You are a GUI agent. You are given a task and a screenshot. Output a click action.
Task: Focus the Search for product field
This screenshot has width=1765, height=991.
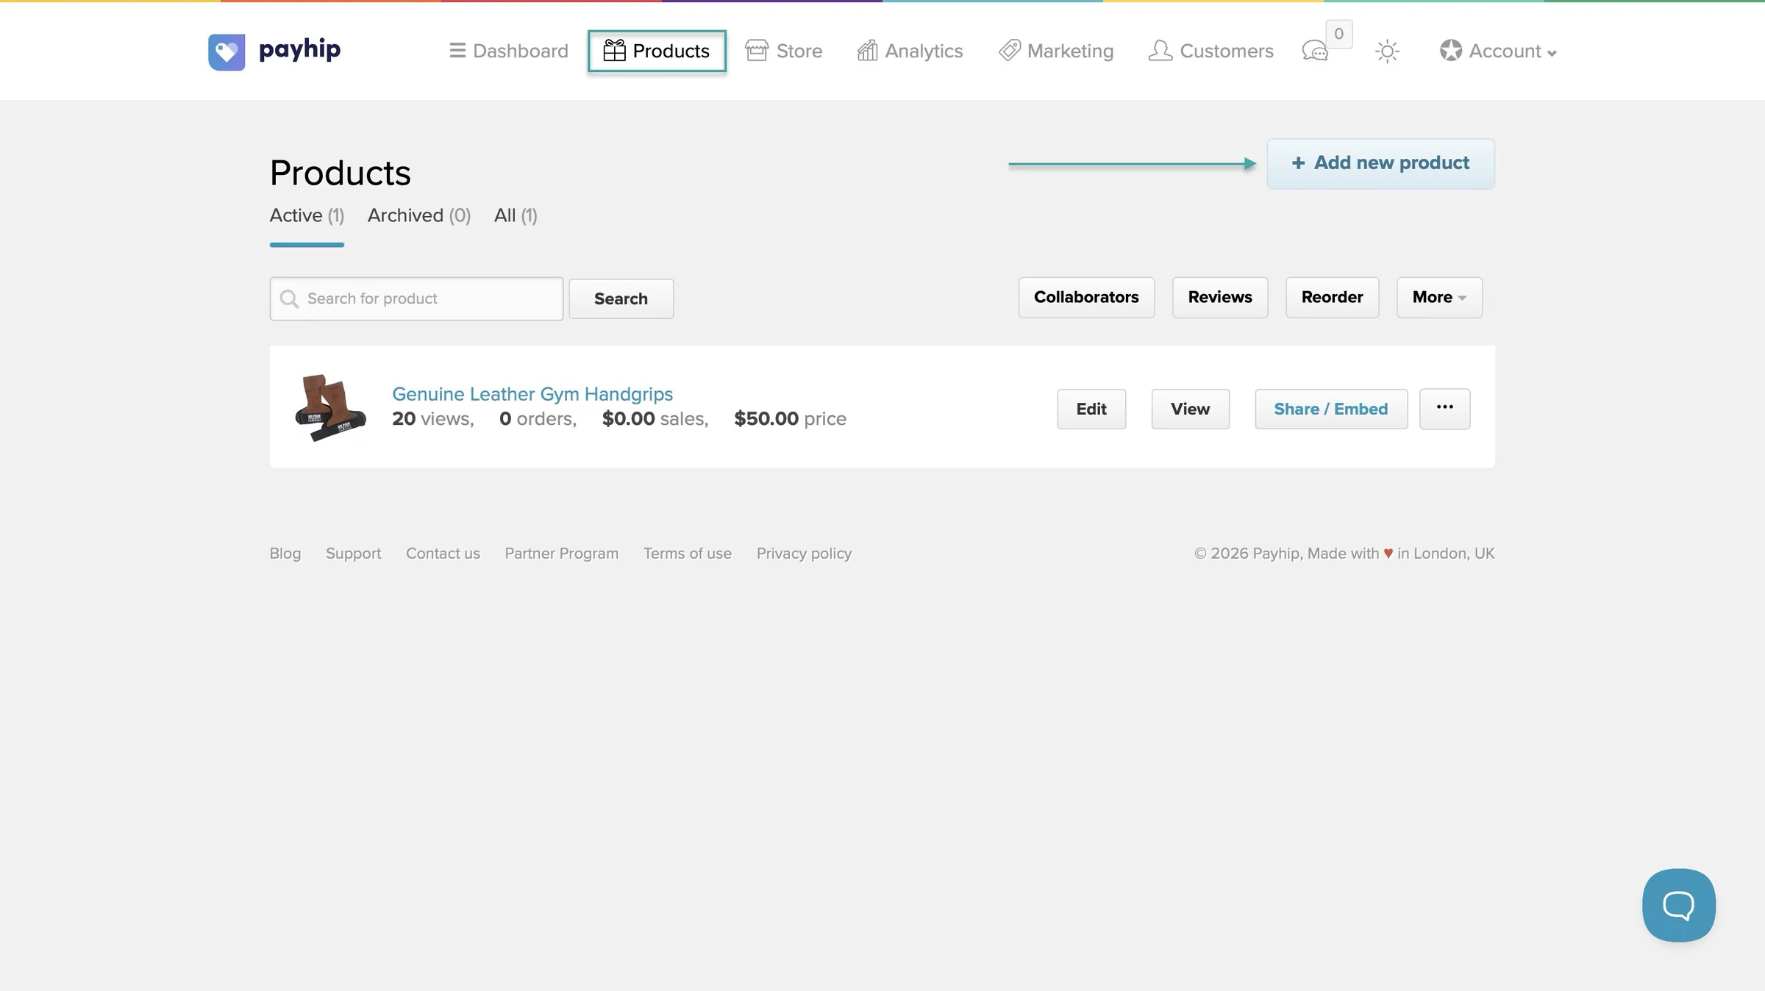416,298
